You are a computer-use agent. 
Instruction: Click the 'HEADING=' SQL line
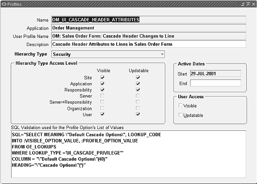[49, 165]
